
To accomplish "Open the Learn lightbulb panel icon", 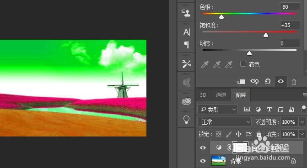I will coord(186,119).
